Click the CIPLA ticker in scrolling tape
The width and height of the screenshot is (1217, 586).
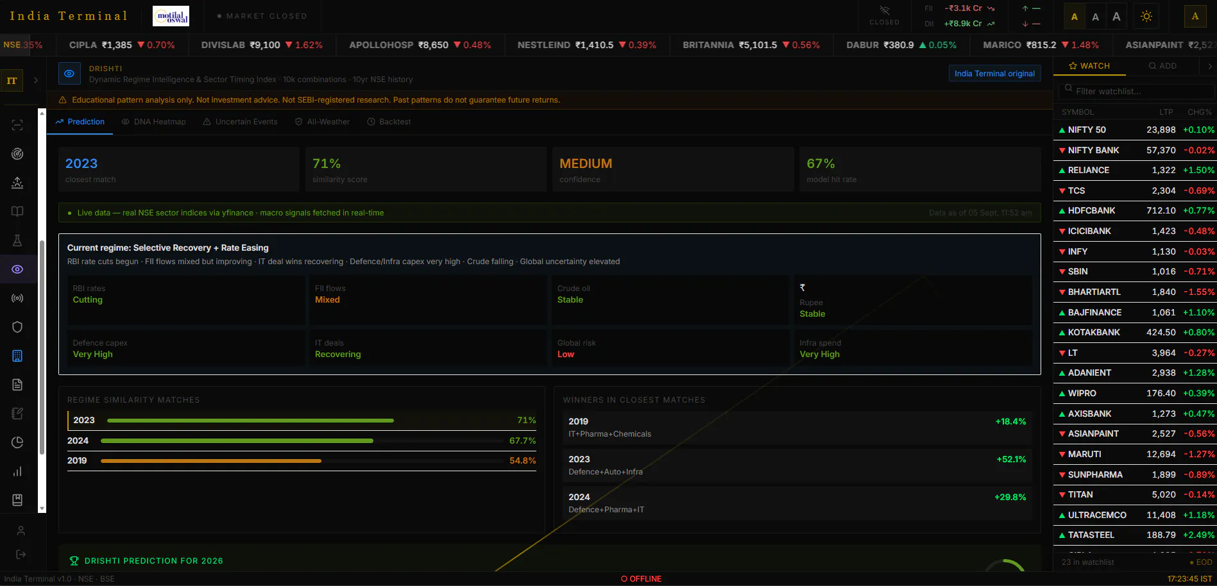click(x=122, y=45)
